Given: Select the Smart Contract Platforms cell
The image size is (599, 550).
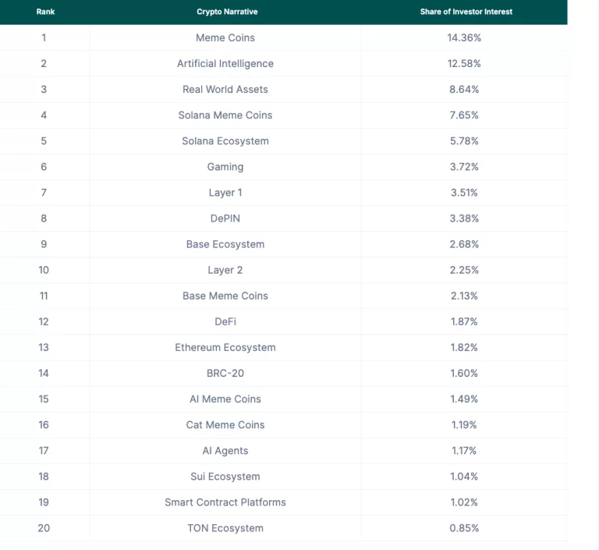Looking at the screenshot, I should pos(225,502).
